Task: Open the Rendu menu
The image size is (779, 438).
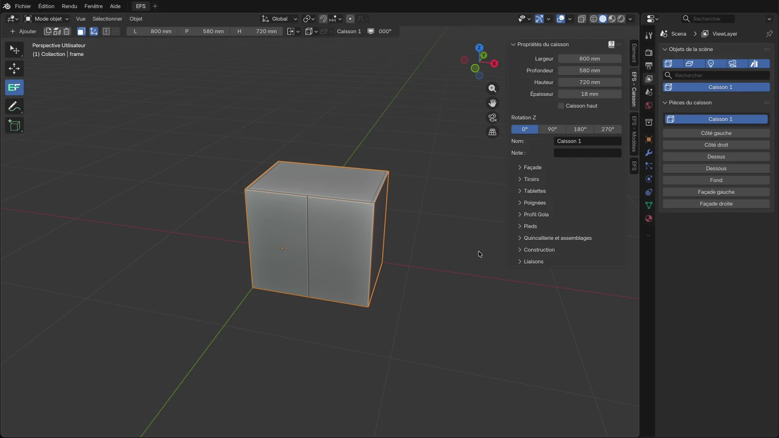Action: [x=69, y=6]
